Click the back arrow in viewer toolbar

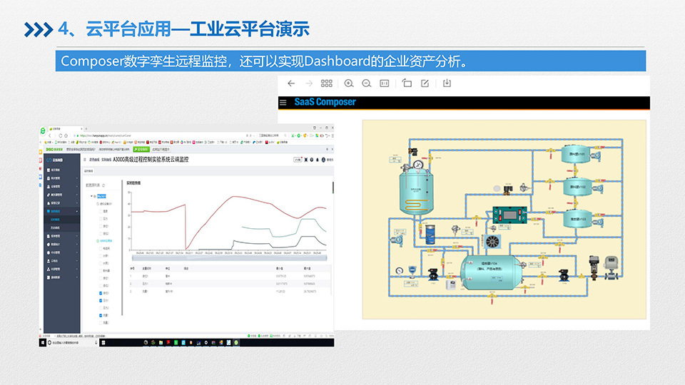[291, 83]
